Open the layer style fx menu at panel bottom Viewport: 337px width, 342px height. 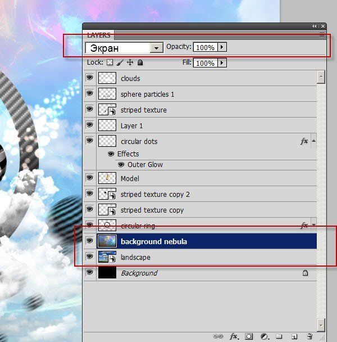pos(234,336)
